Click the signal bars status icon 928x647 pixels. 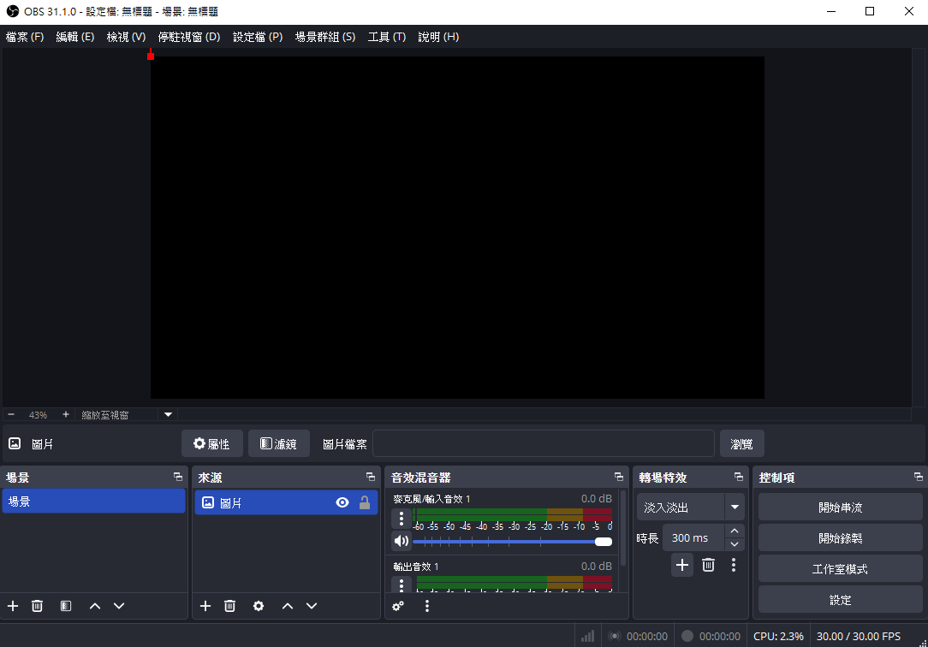coord(587,637)
